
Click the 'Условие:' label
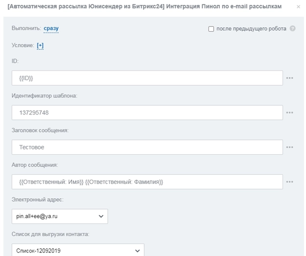pos(23,45)
